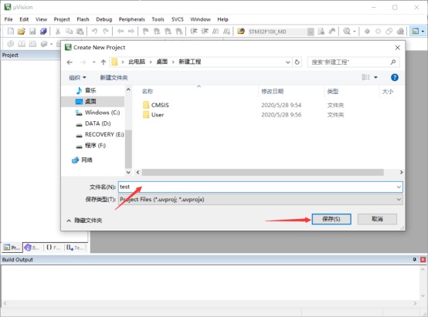This screenshot has width=428, height=317.
Task: Click the 修改日期 column header
Action: point(272,91)
